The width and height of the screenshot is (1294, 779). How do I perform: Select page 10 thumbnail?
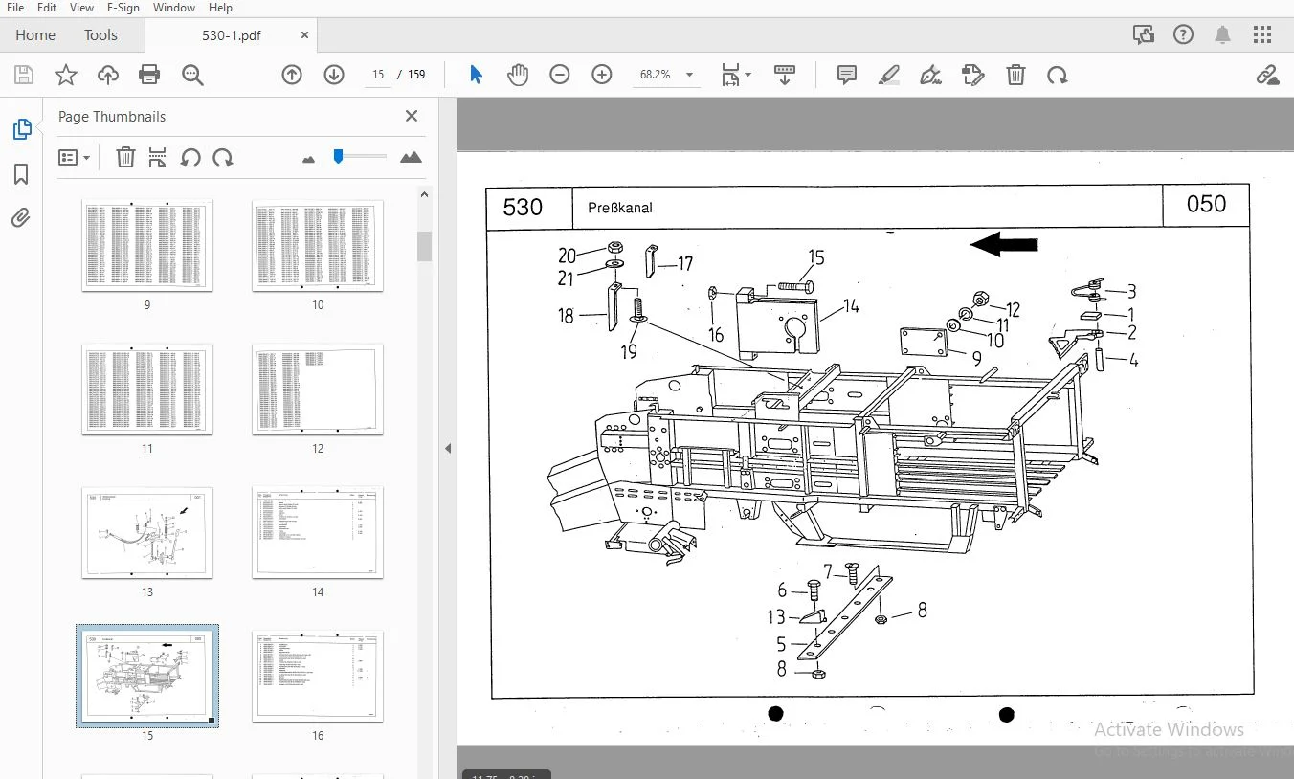tap(318, 246)
